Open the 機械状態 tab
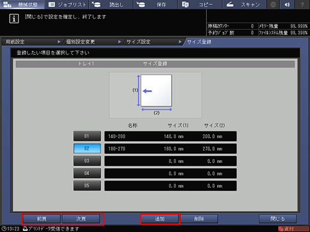This screenshot has width=310, height=232. coord(22,4)
